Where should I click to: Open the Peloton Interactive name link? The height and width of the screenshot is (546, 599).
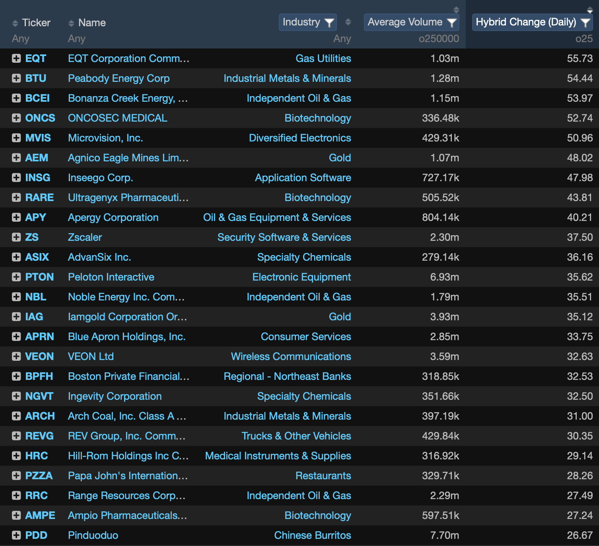111,277
